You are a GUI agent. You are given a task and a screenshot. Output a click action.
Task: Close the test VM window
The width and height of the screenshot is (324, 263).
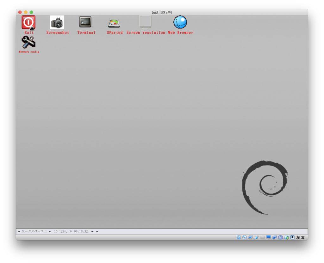20,12
